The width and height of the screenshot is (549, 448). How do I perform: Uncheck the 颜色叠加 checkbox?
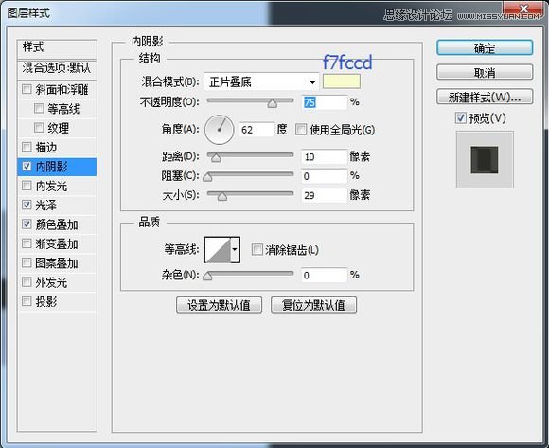27,224
